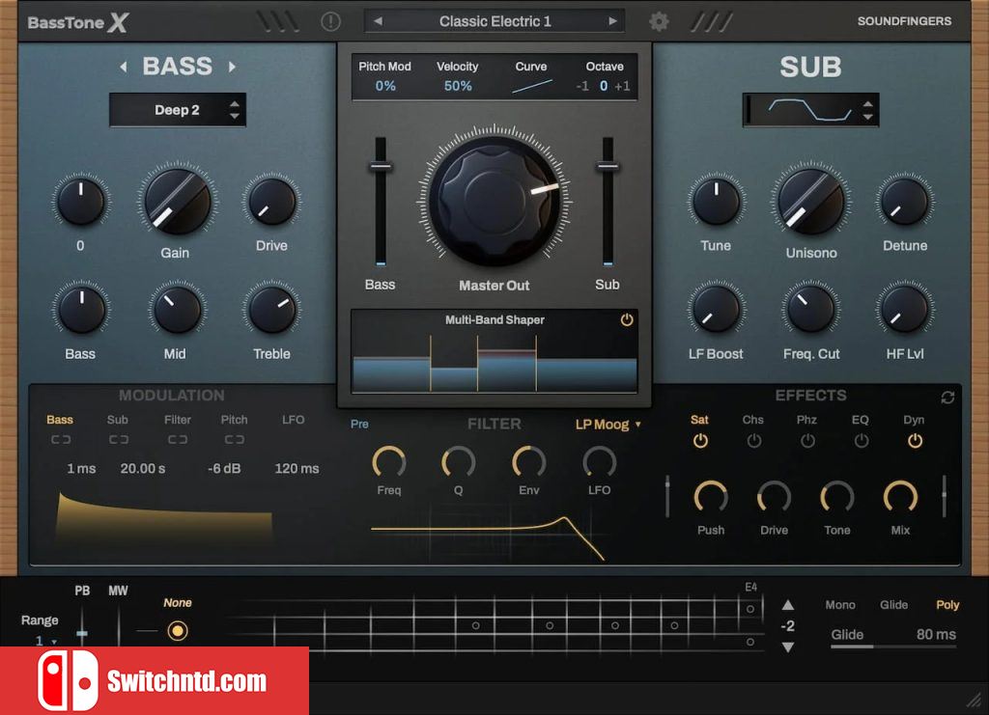989x715 pixels.
Task: Click the effects Mix knob
Action: 900,498
